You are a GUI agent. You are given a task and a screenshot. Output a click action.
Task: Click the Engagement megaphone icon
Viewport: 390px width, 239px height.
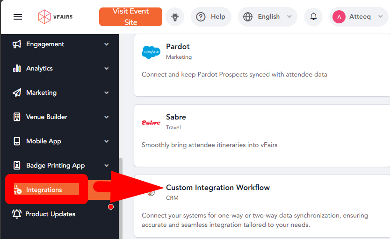[17, 44]
